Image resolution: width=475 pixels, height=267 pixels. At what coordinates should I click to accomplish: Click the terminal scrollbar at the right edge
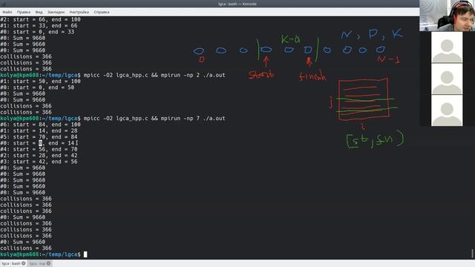tap(472, 253)
